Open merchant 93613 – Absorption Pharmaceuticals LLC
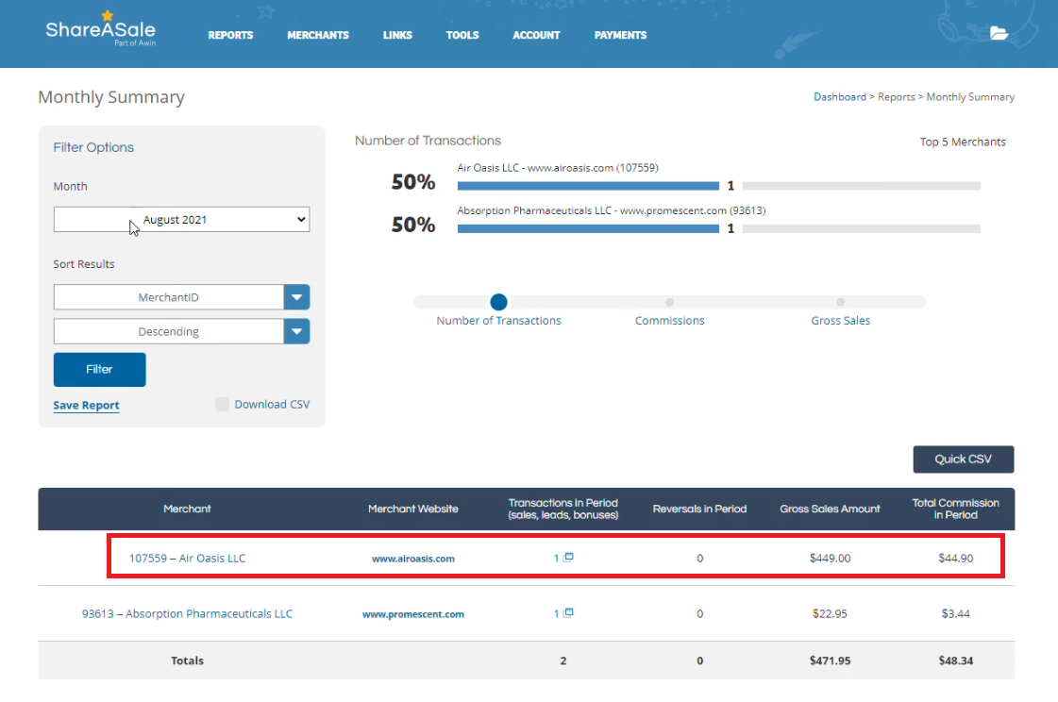This screenshot has width=1058, height=702. (x=187, y=614)
